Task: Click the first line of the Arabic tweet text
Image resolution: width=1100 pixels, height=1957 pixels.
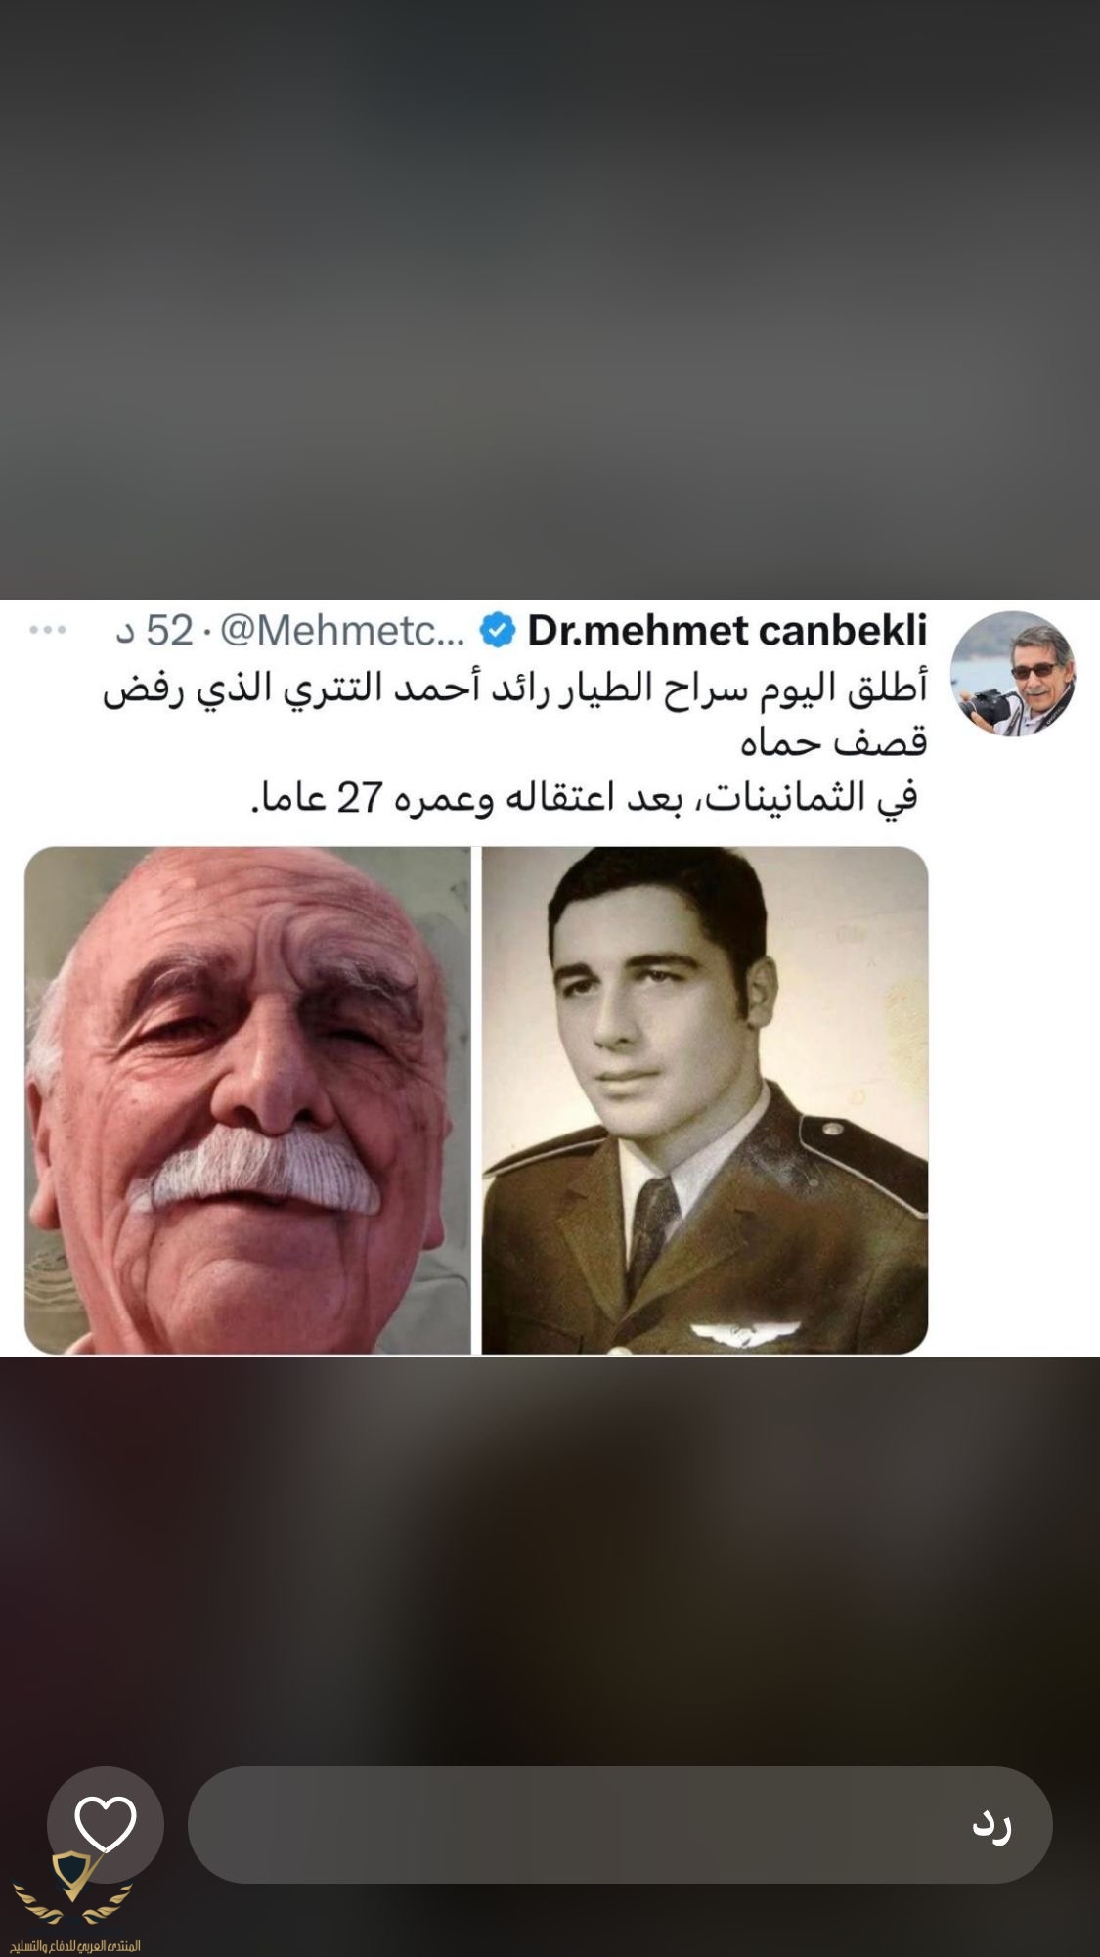Action: click(x=515, y=689)
